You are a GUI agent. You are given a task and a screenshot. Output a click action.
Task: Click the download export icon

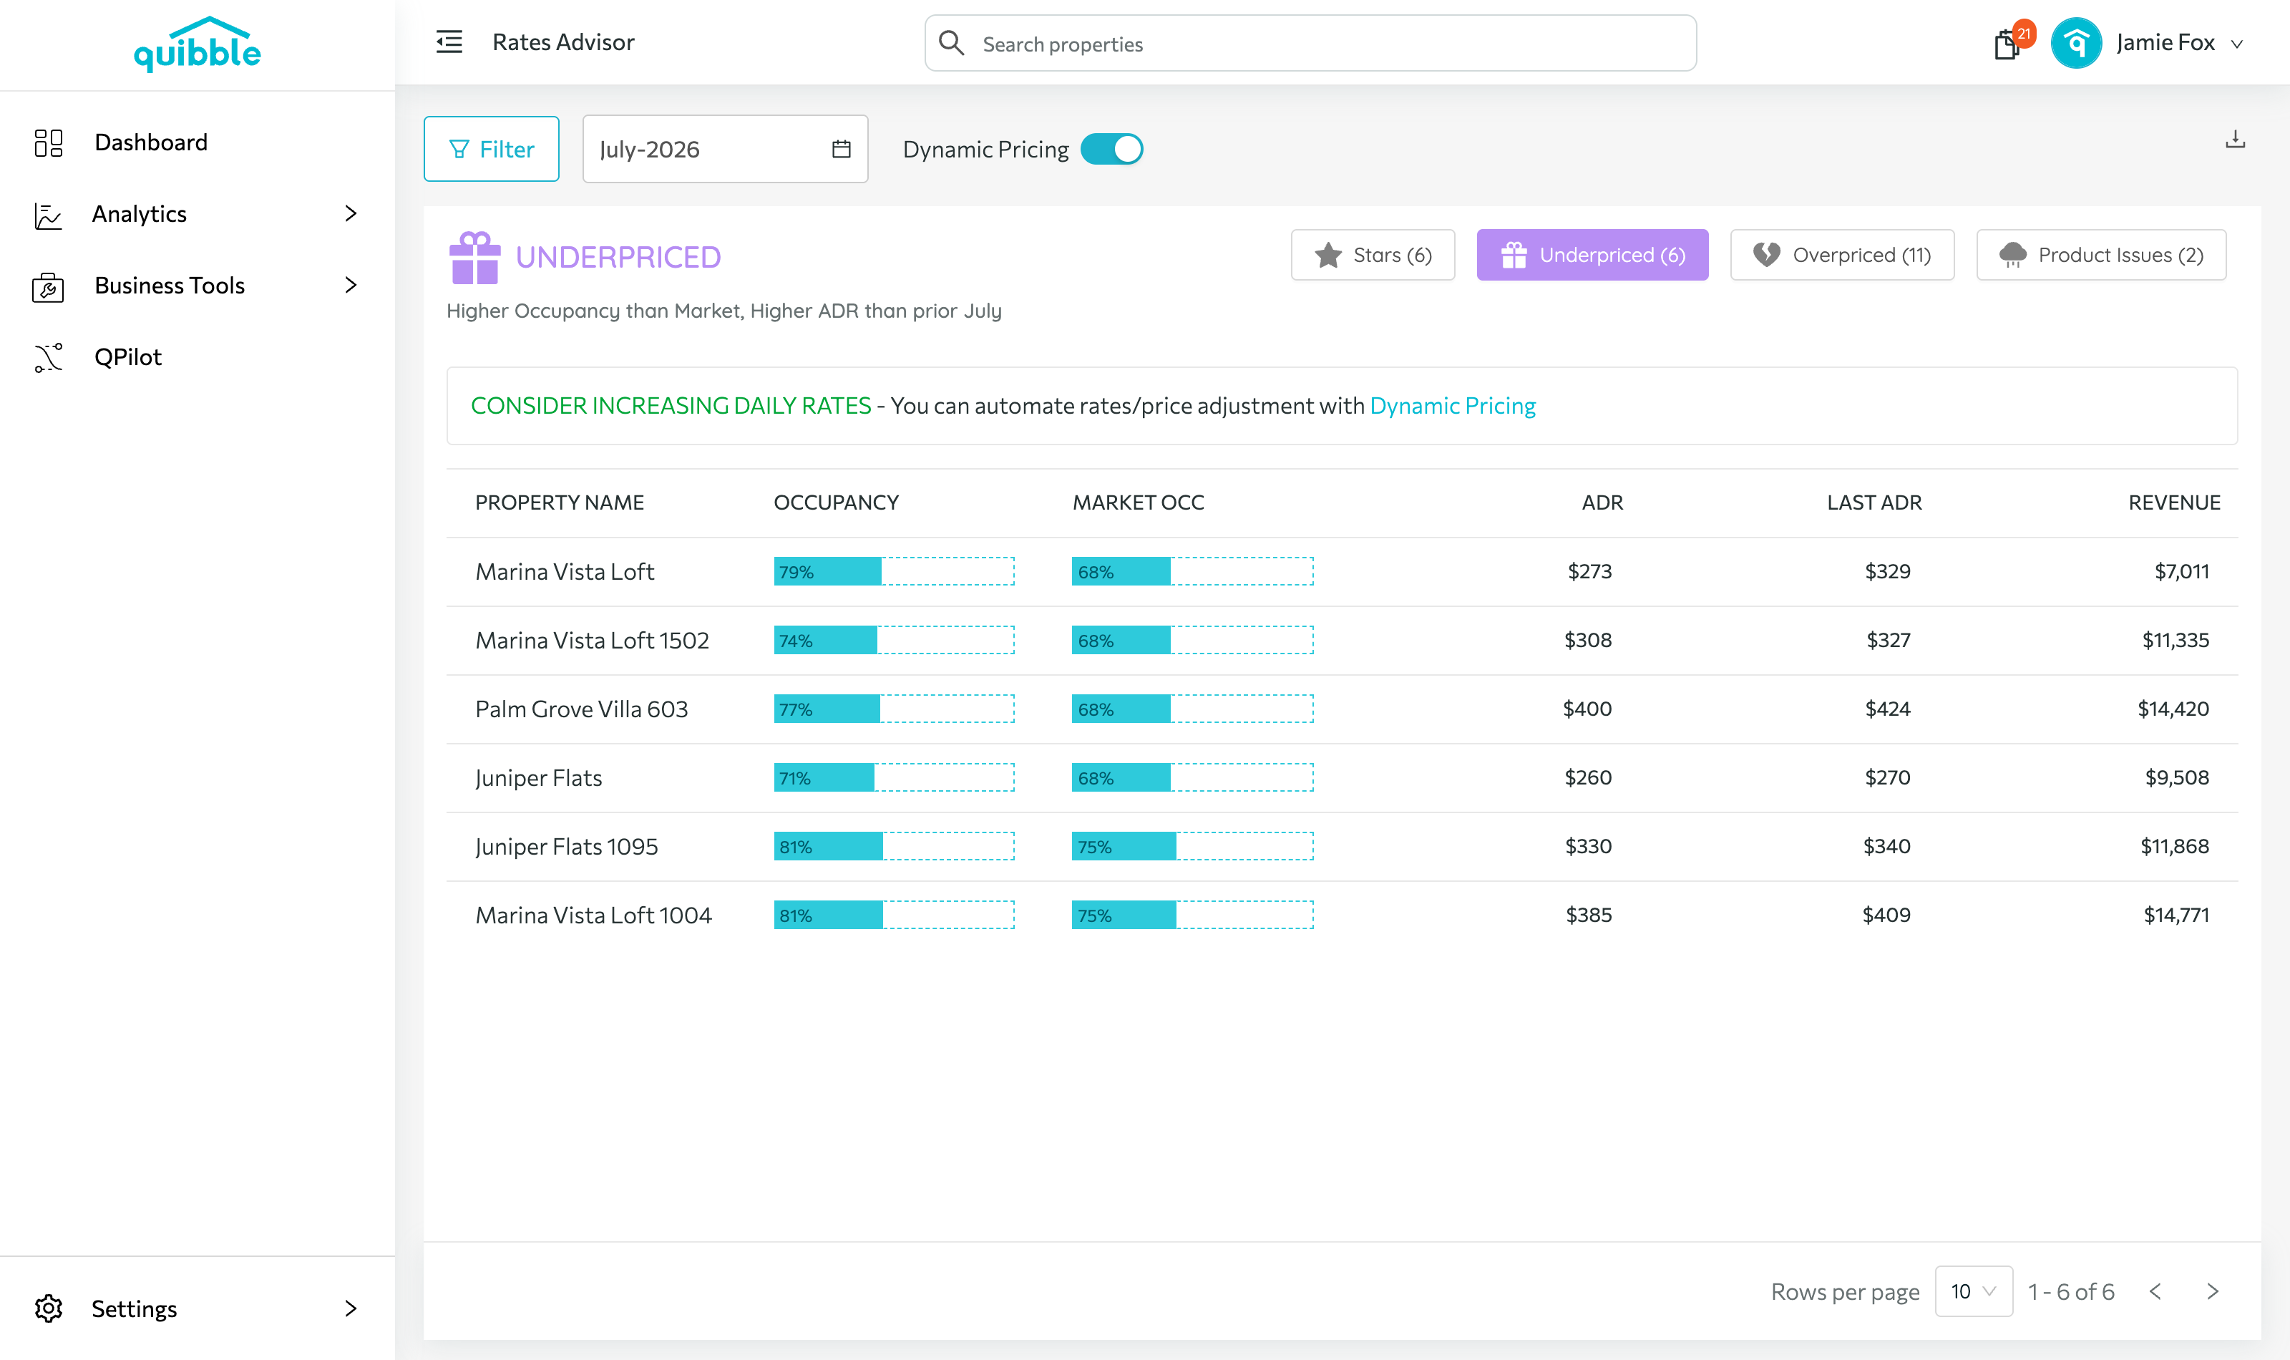coord(2235,140)
